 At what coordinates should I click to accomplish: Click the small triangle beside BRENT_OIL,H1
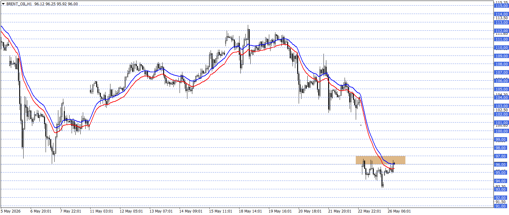click(x=3, y=4)
